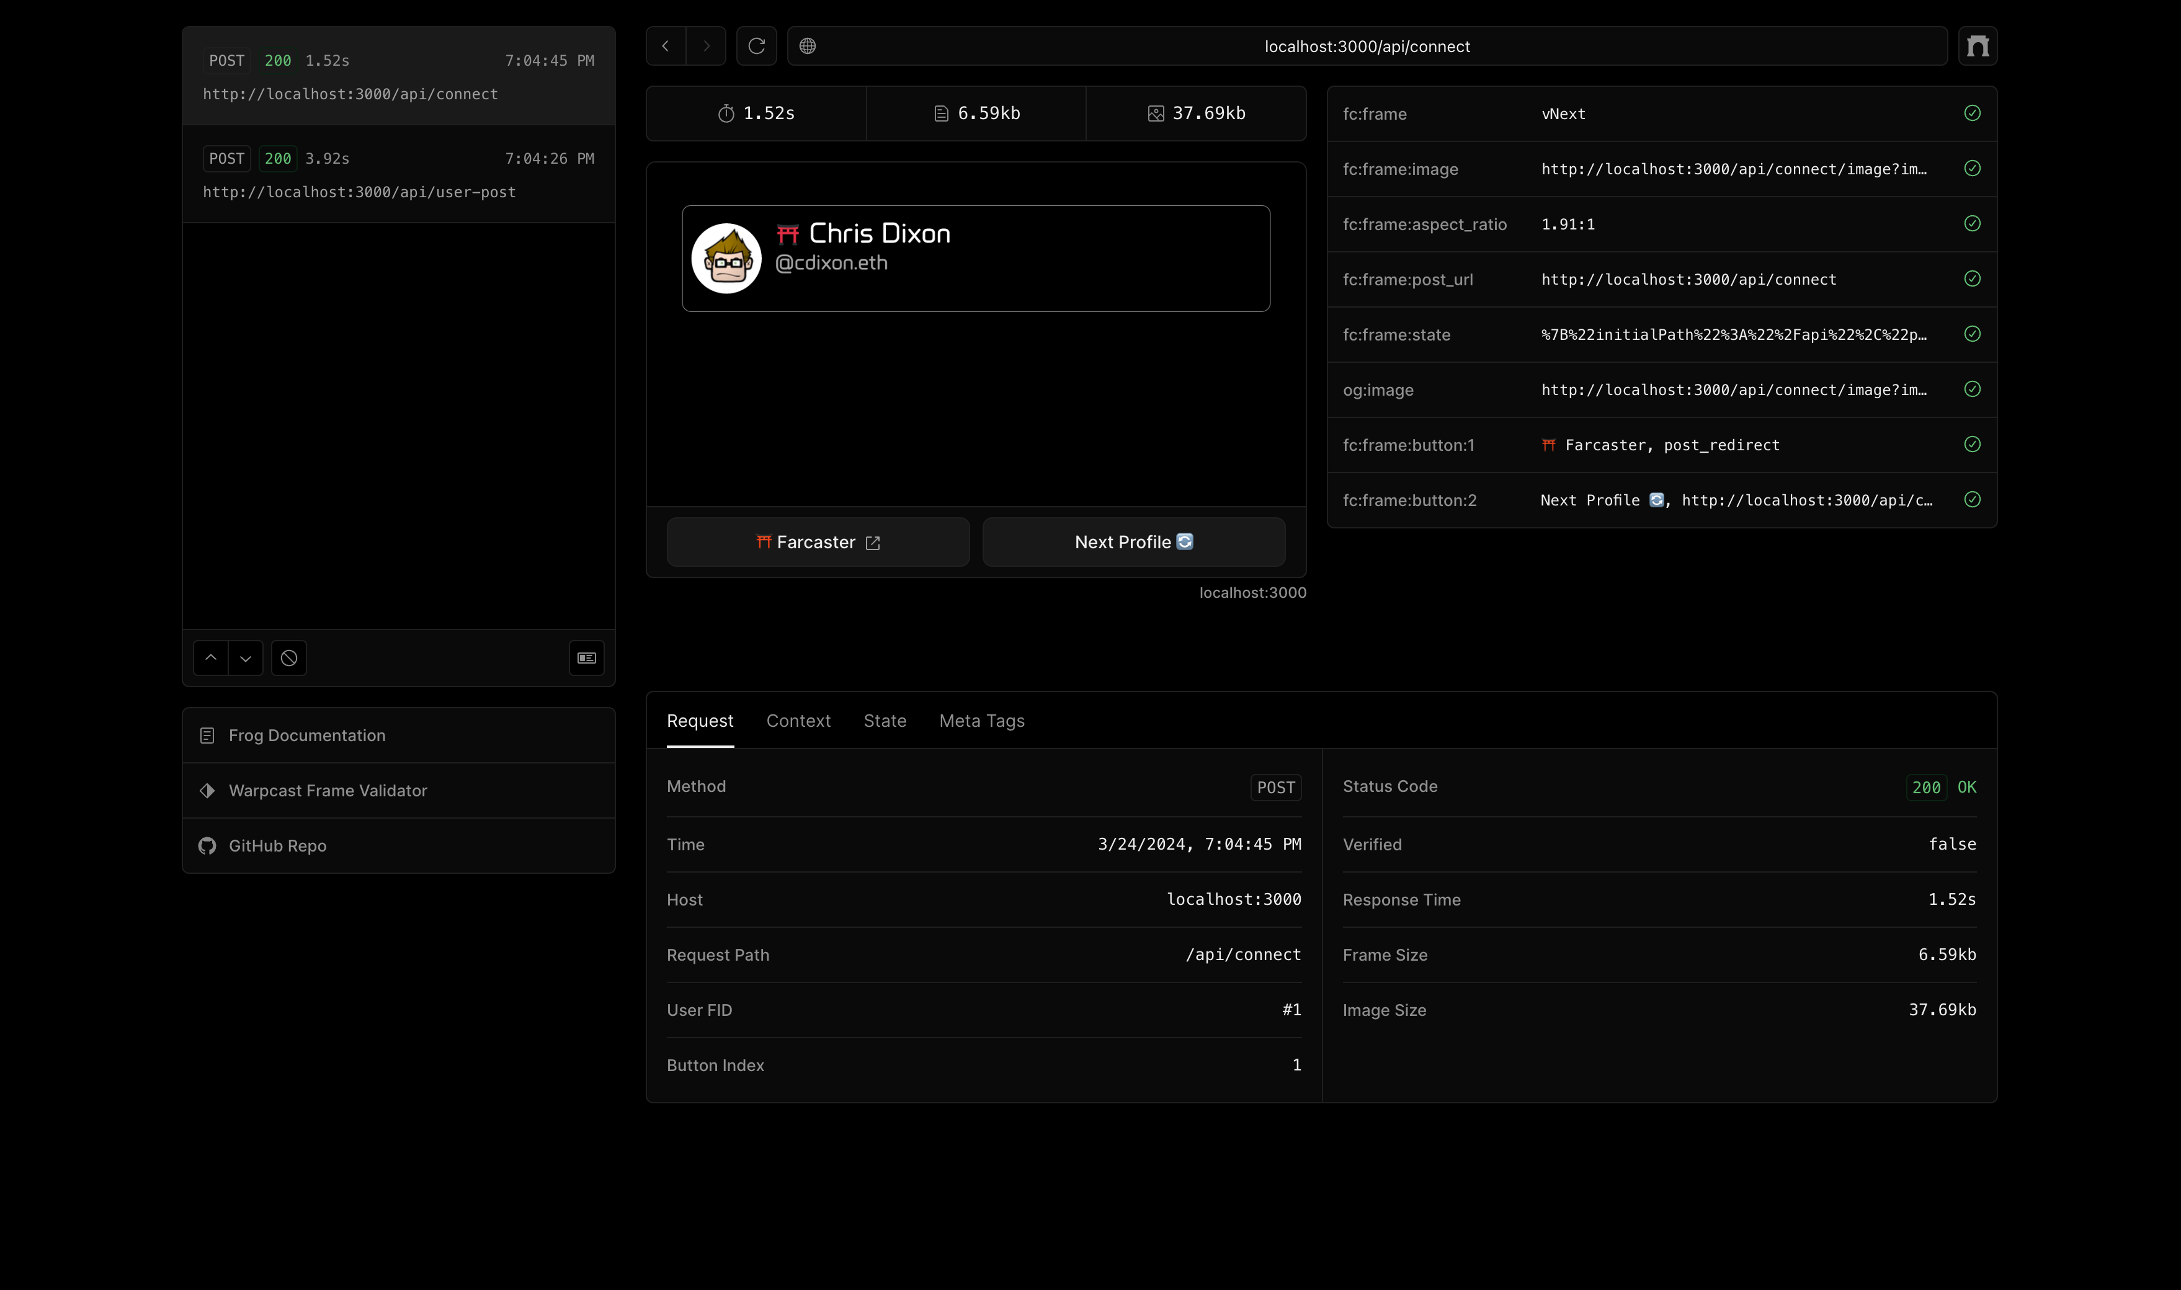Click the fc:frame:state encoded value
Image resolution: width=2181 pixels, height=1290 pixels.
(1734, 335)
